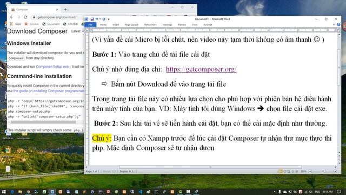Viewport: 346px width, 195px height.
Task: Open the References ribbon tab
Action: 150,25
